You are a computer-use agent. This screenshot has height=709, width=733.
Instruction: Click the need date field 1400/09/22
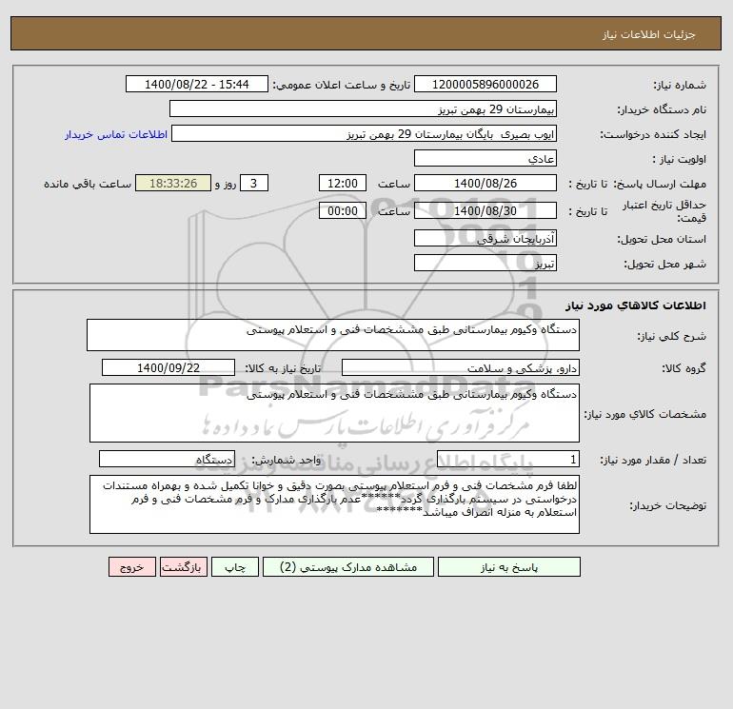tap(168, 367)
